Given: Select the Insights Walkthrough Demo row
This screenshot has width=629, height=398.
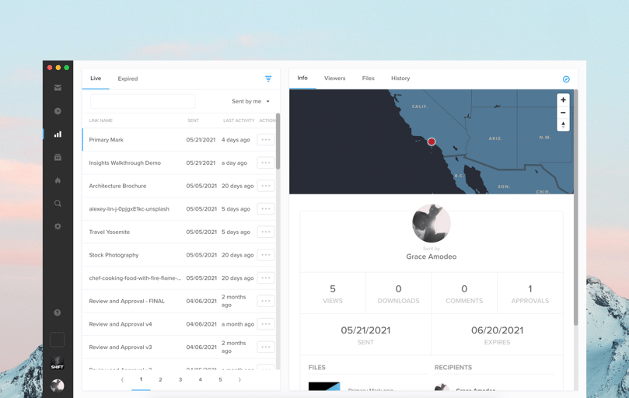Looking at the screenshot, I should (179, 162).
